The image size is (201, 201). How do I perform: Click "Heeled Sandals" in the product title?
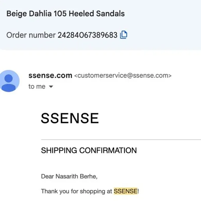(x=97, y=14)
